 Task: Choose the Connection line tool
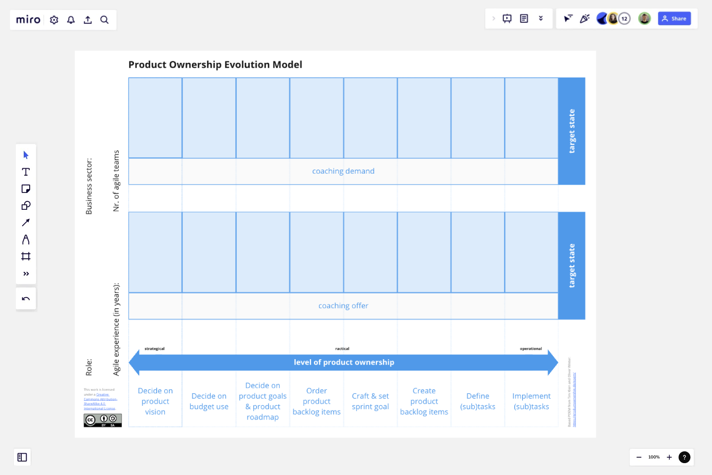tap(26, 222)
